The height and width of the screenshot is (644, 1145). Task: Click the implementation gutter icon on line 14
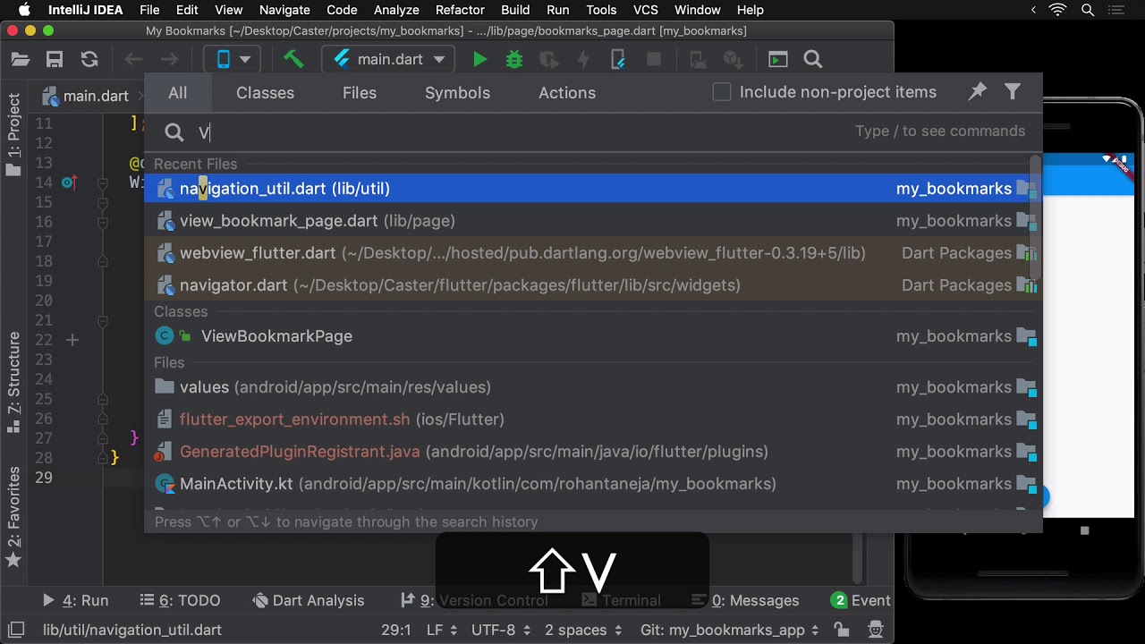pos(69,182)
